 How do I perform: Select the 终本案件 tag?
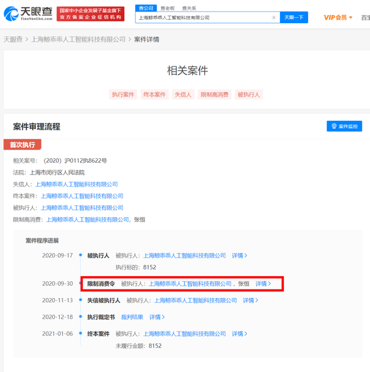[x=154, y=95]
